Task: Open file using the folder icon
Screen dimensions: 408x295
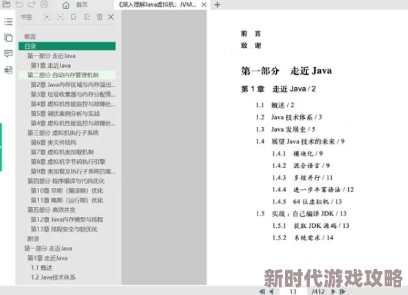Action: [x=6, y=4]
